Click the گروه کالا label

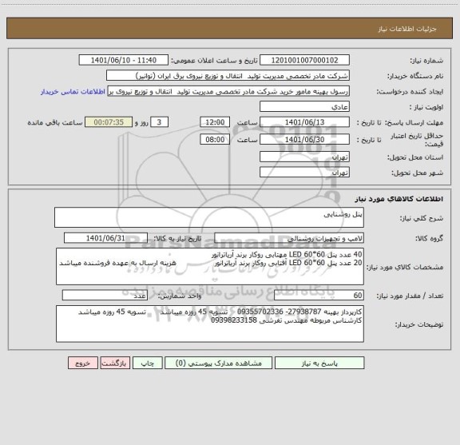point(429,238)
